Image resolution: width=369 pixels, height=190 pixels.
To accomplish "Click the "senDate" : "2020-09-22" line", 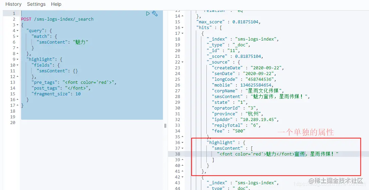I will coord(244,74).
